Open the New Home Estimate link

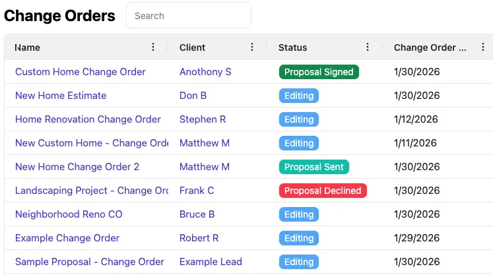pyautogui.click(x=61, y=96)
